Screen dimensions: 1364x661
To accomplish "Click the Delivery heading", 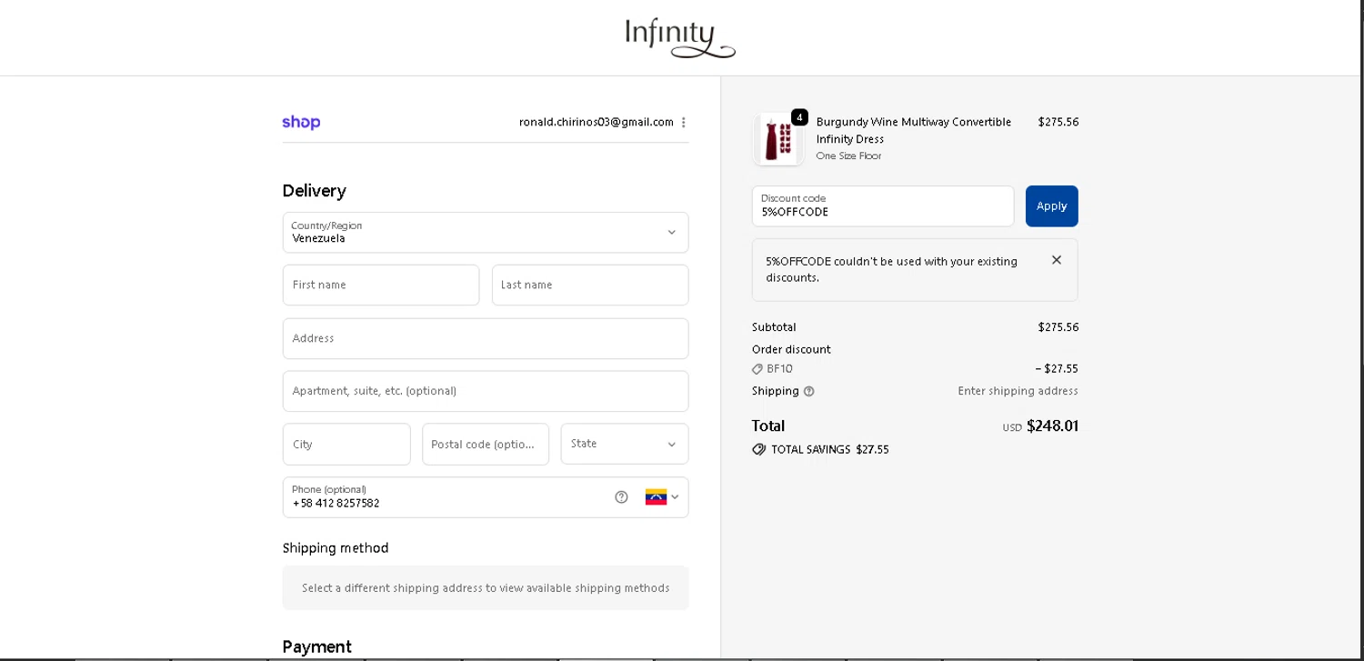I will point(314,191).
